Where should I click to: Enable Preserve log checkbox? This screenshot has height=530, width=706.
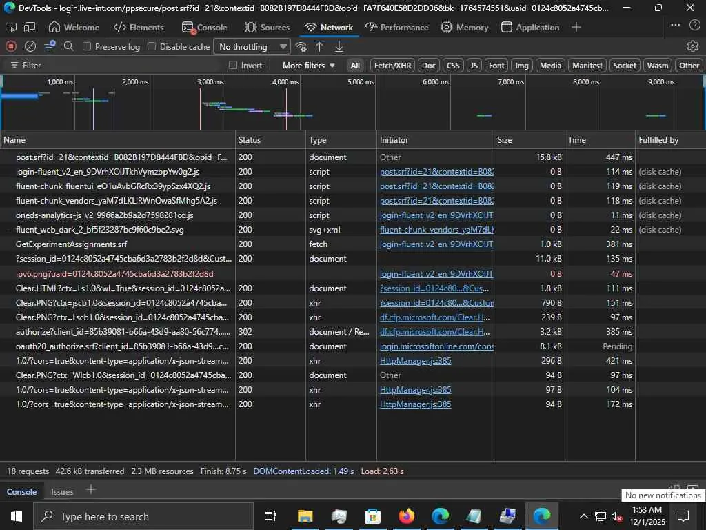88,46
